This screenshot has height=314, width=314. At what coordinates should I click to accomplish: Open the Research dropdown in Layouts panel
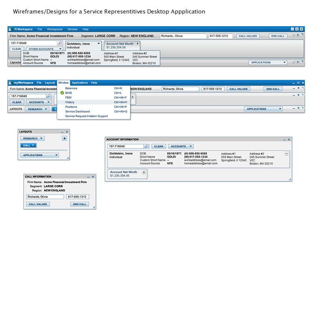pos(33,138)
